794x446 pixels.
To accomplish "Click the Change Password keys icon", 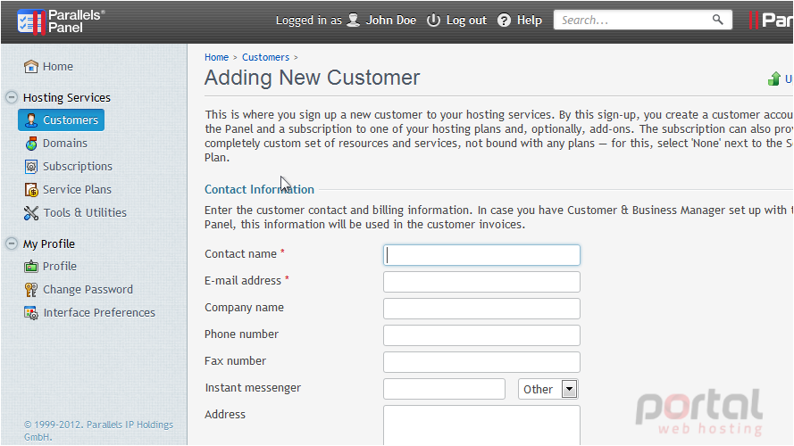I will (31, 289).
